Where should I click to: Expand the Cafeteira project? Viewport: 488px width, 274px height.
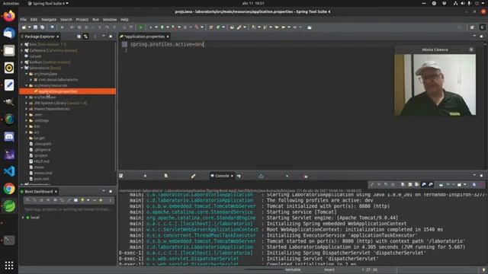22,50
